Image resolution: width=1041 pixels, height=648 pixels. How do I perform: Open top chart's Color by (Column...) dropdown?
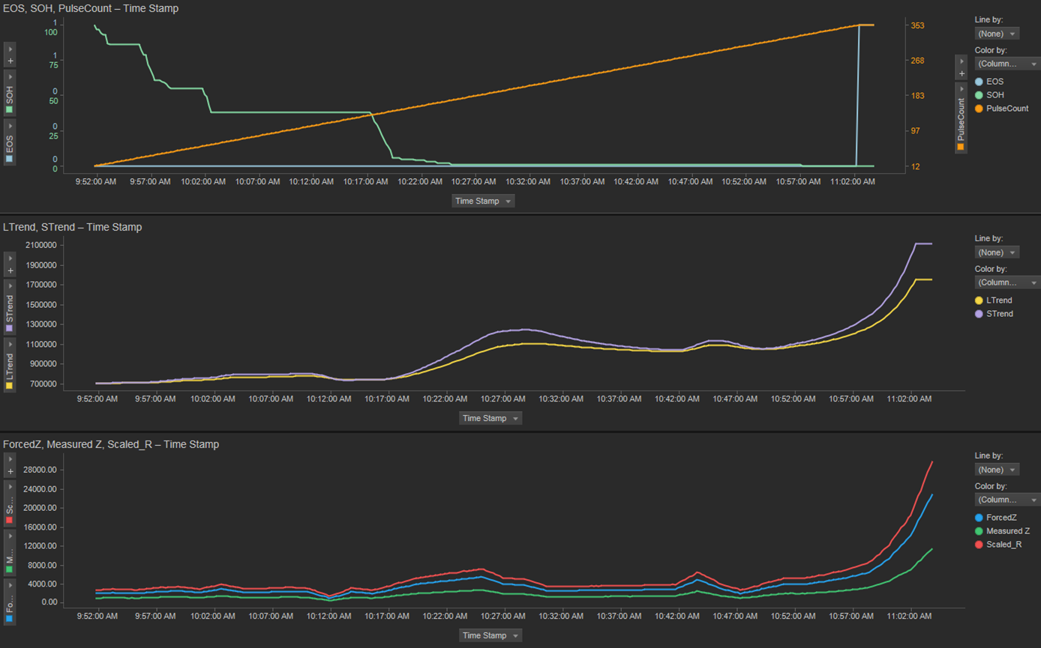click(1007, 64)
